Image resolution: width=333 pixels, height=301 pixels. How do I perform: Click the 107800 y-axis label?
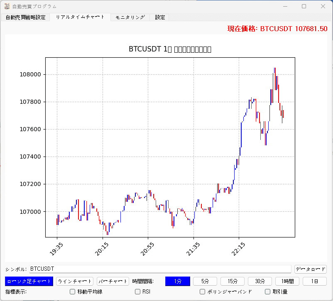(x=30, y=102)
